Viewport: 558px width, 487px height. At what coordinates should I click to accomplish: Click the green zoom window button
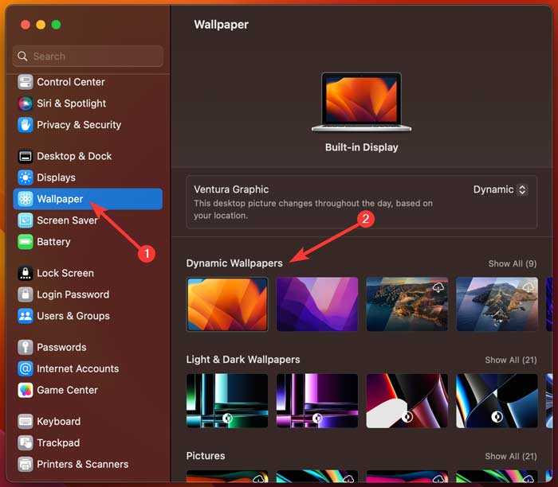click(56, 25)
